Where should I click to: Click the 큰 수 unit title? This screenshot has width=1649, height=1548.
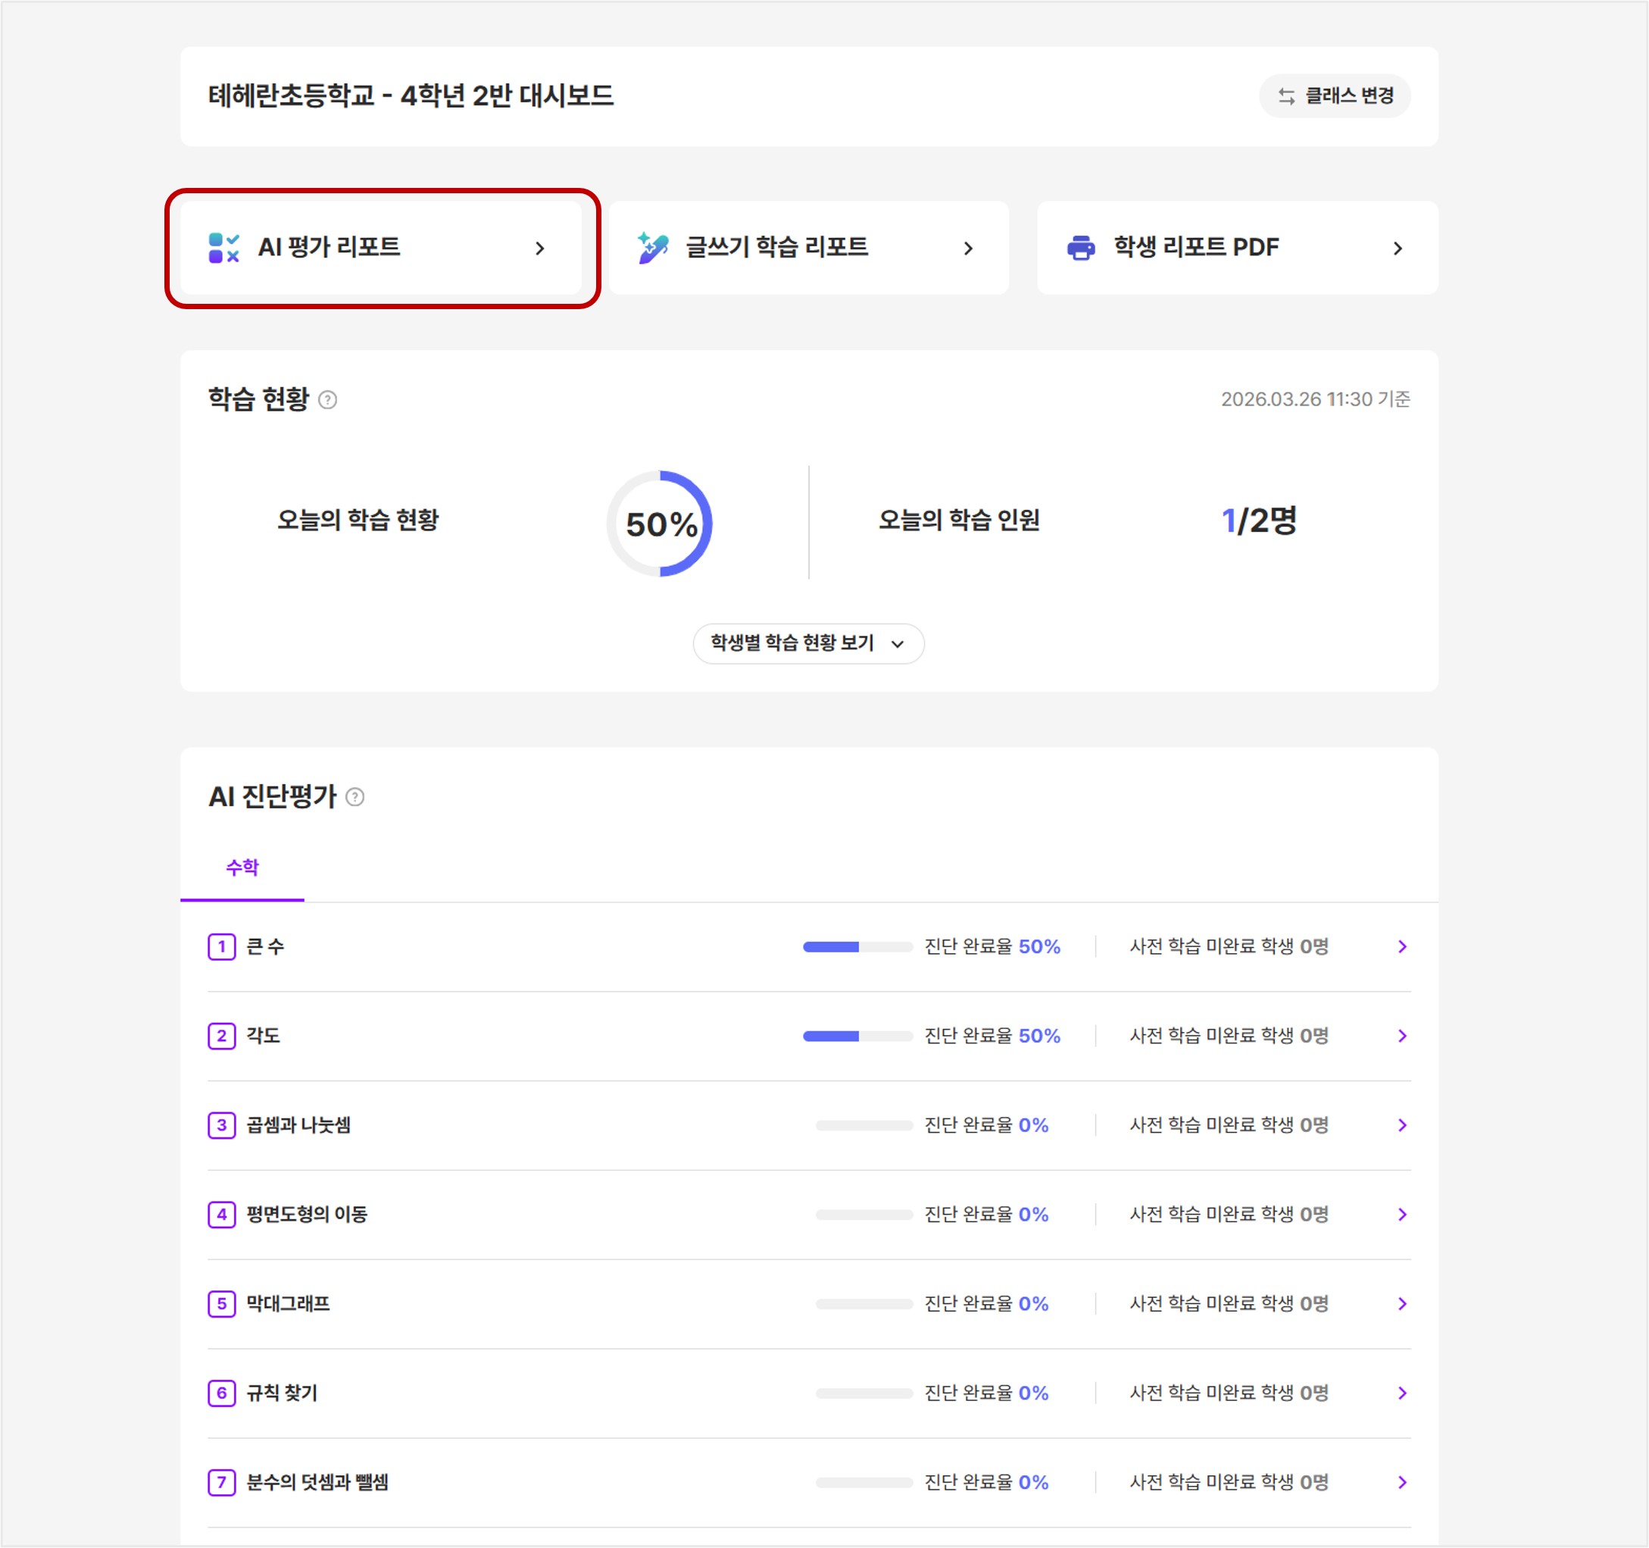[x=265, y=946]
